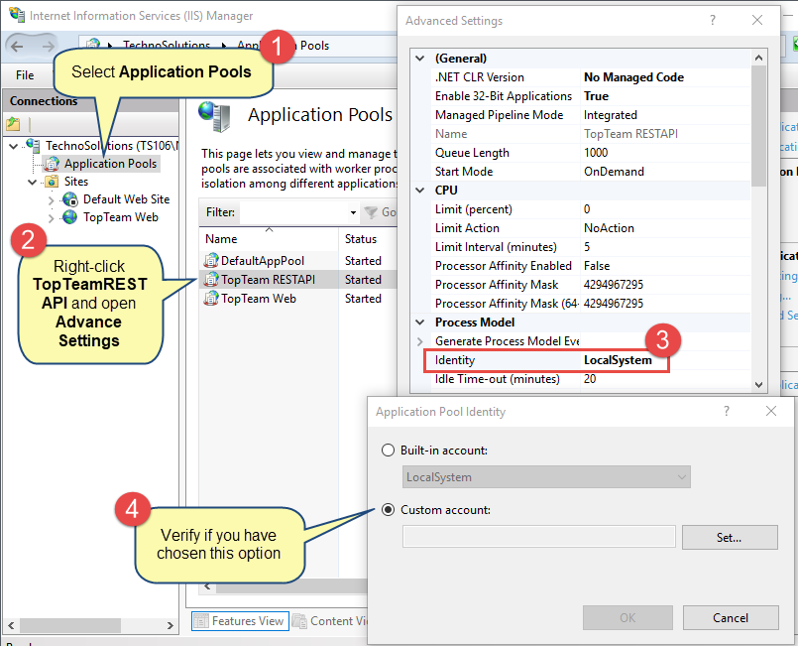
Task: Click the address bar server icon
Action: [x=92, y=44]
